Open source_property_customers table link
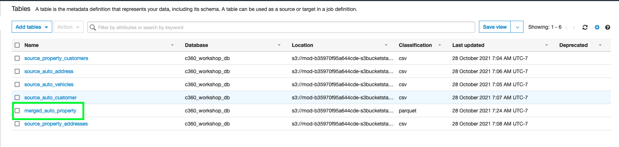Image resolution: width=619 pixels, height=147 pixels. click(x=56, y=58)
